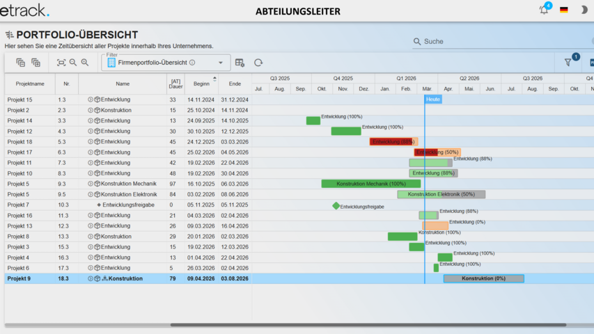594x334 pixels.
Task: Select the Konstruktion Elektronik (50%) Gantt bar
Action: pos(441,194)
